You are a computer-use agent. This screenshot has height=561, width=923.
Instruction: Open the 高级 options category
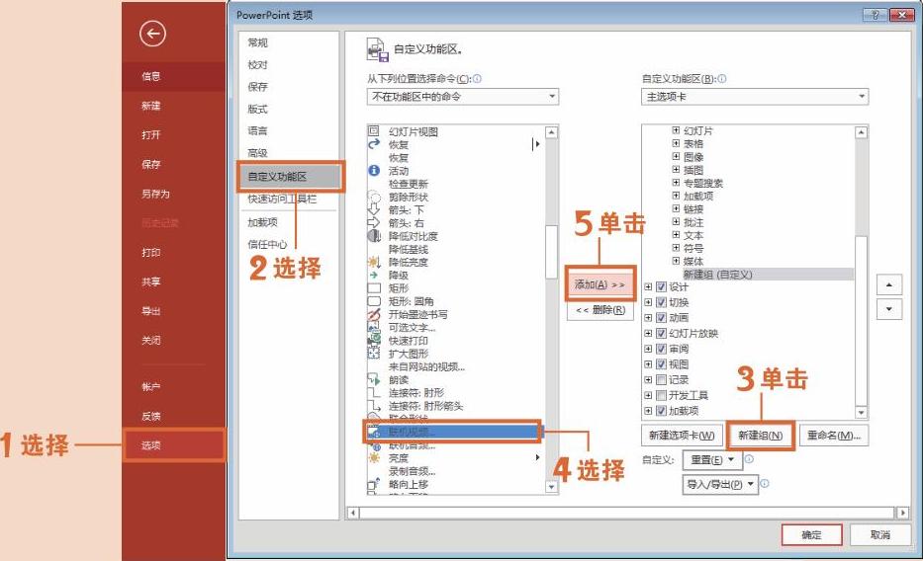[x=258, y=153]
